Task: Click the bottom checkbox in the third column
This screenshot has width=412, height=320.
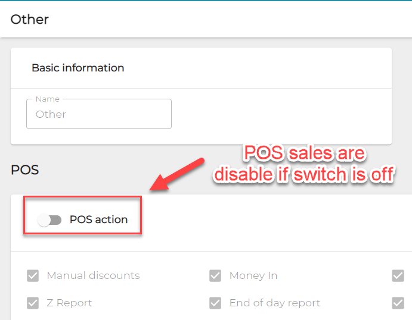Action: point(398,303)
